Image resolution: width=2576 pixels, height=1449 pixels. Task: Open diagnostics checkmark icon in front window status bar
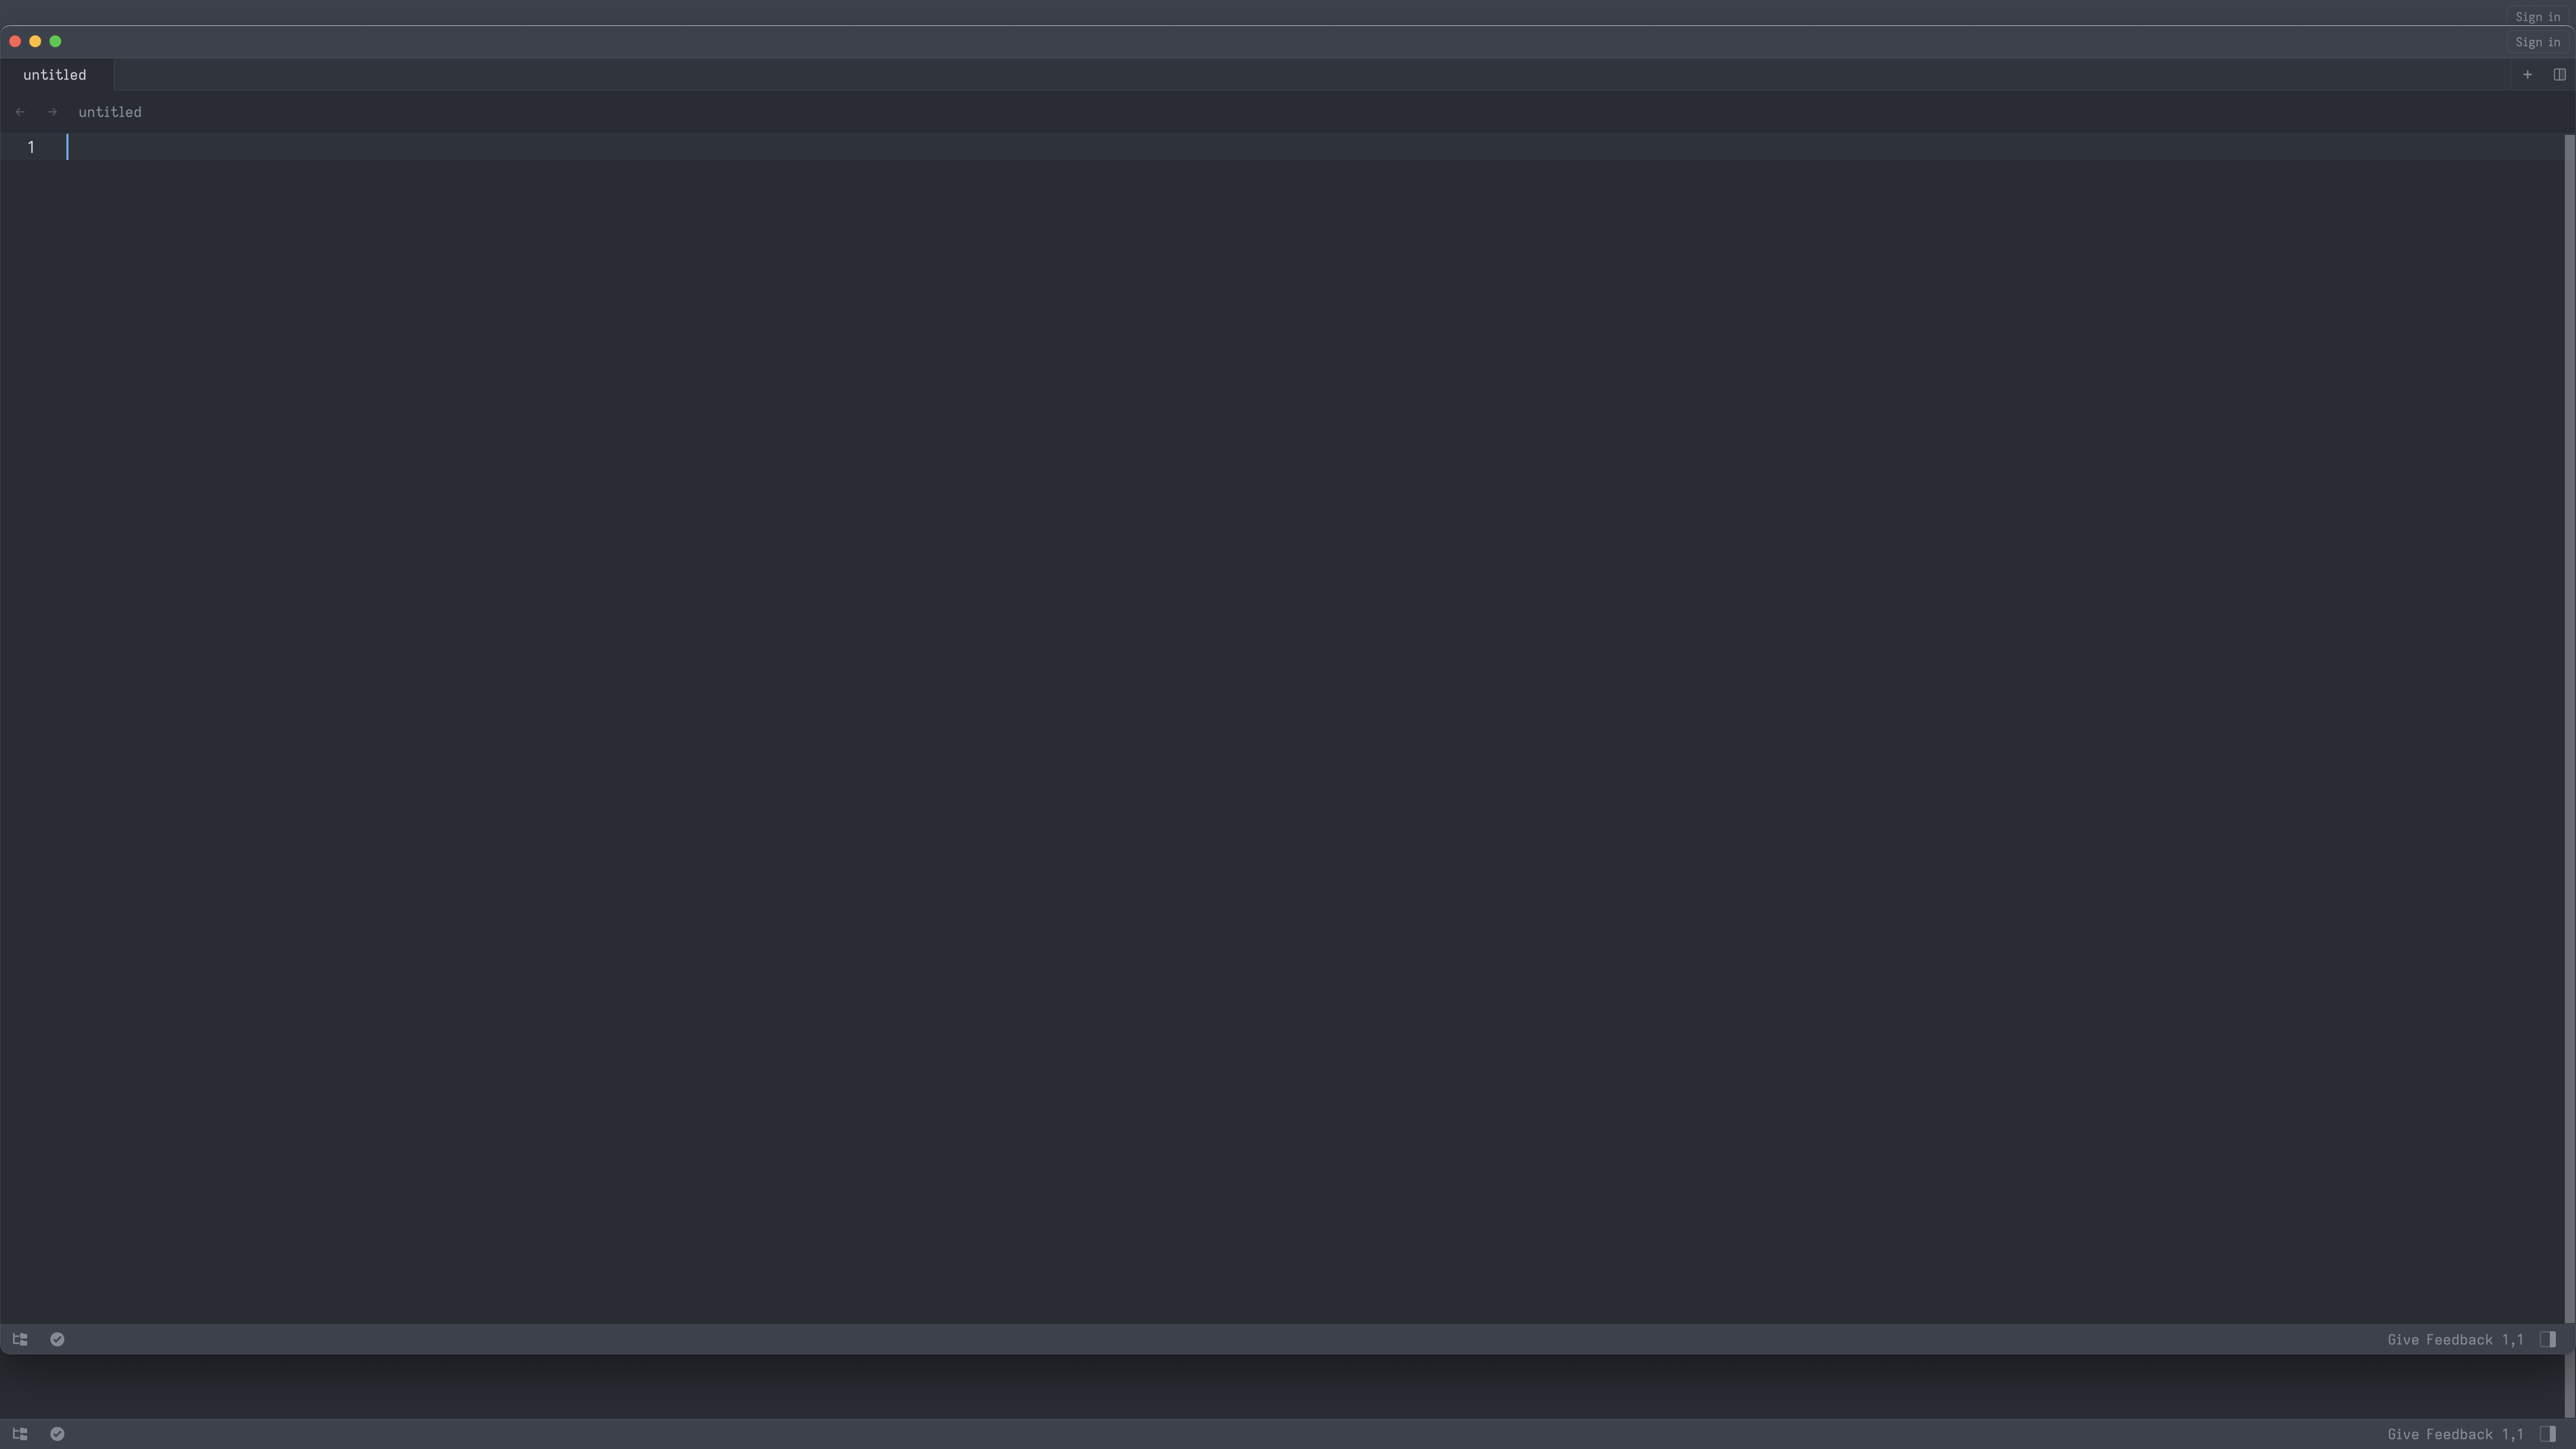pos(57,1339)
